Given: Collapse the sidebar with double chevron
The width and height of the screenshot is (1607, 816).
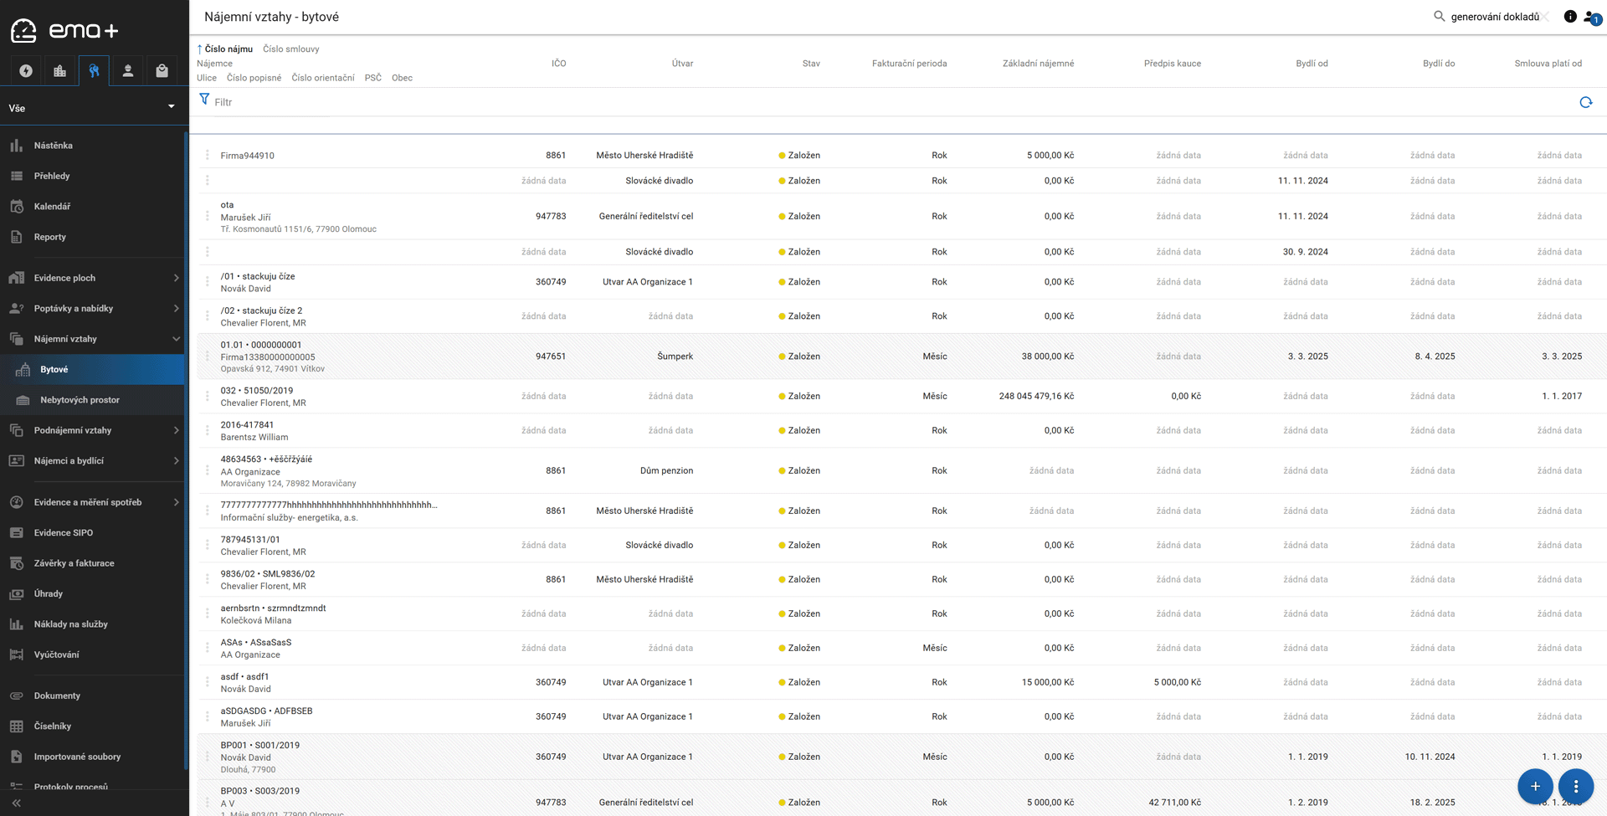Looking at the screenshot, I should pos(16,803).
